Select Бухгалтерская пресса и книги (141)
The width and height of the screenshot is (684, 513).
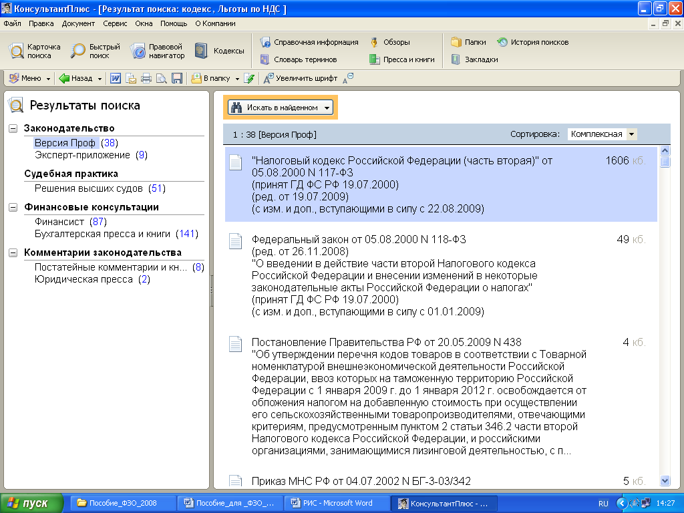(x=116, y=234)
